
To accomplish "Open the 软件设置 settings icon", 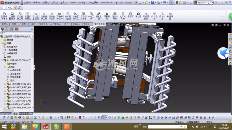I will [x=170, y=16].
